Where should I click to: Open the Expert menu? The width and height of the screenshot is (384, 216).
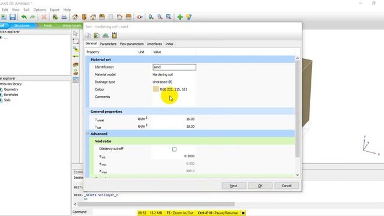55,10
